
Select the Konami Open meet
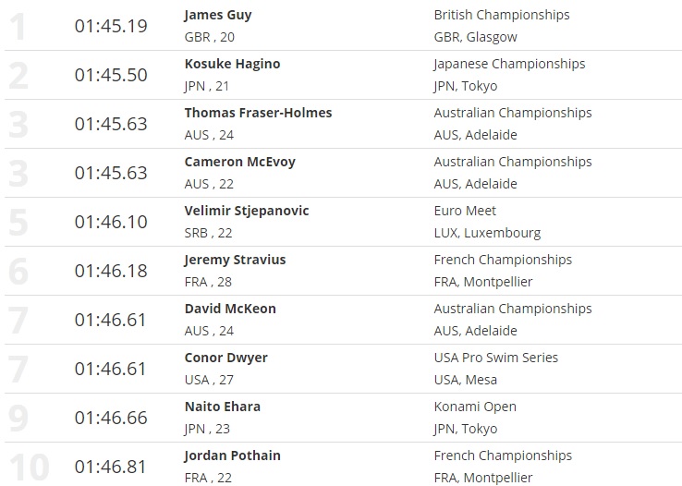(475, 407)
